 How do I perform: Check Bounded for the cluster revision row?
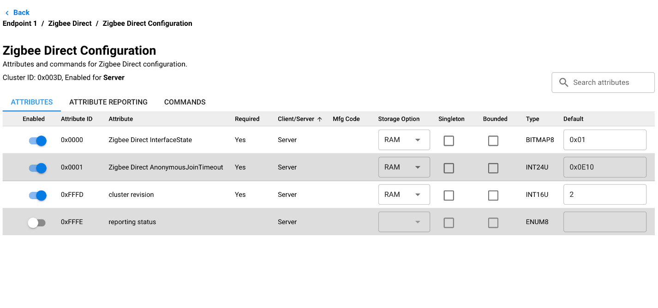click(x=493, y=195)
